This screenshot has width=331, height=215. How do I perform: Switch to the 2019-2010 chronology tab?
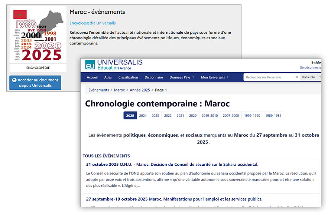[x=210, y=116]
